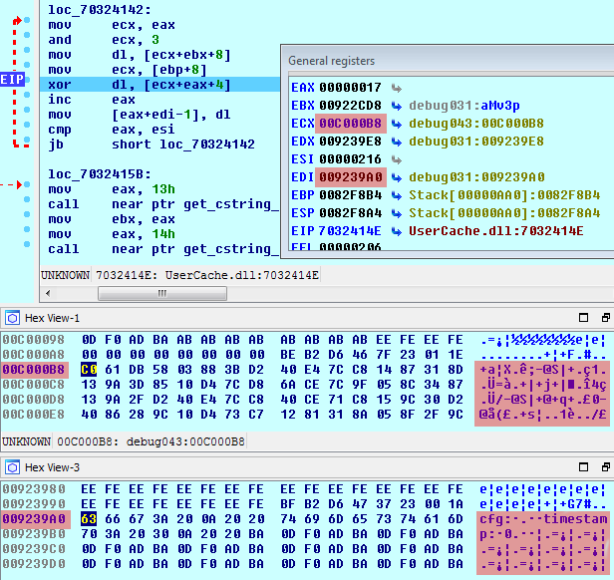Click the General registers window title
Screen dimensions: 614x580
(x=331, y=61)
